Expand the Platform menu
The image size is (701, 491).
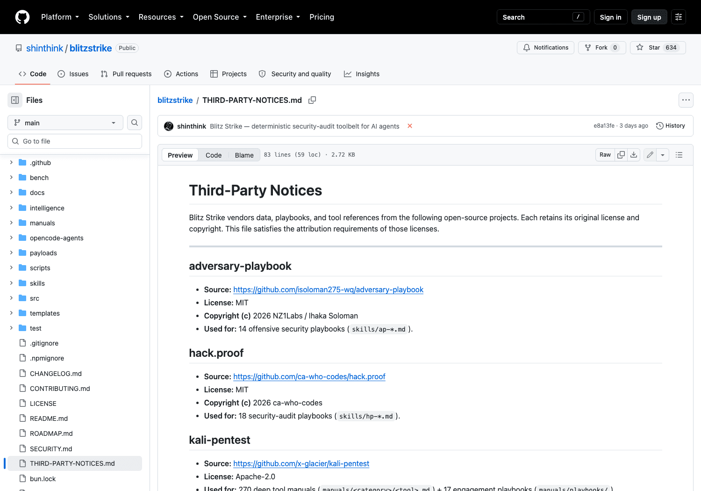coord(60,17)
